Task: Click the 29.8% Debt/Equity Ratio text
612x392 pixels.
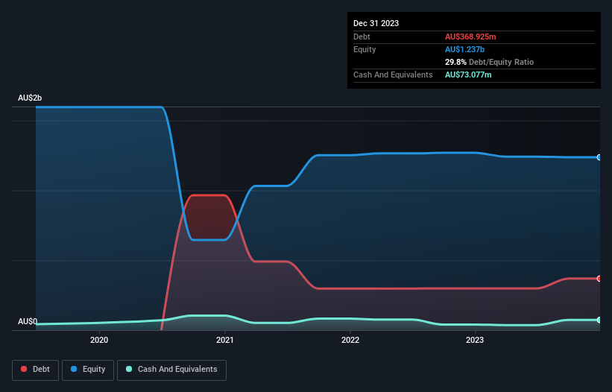Action: tap(489, 62)
